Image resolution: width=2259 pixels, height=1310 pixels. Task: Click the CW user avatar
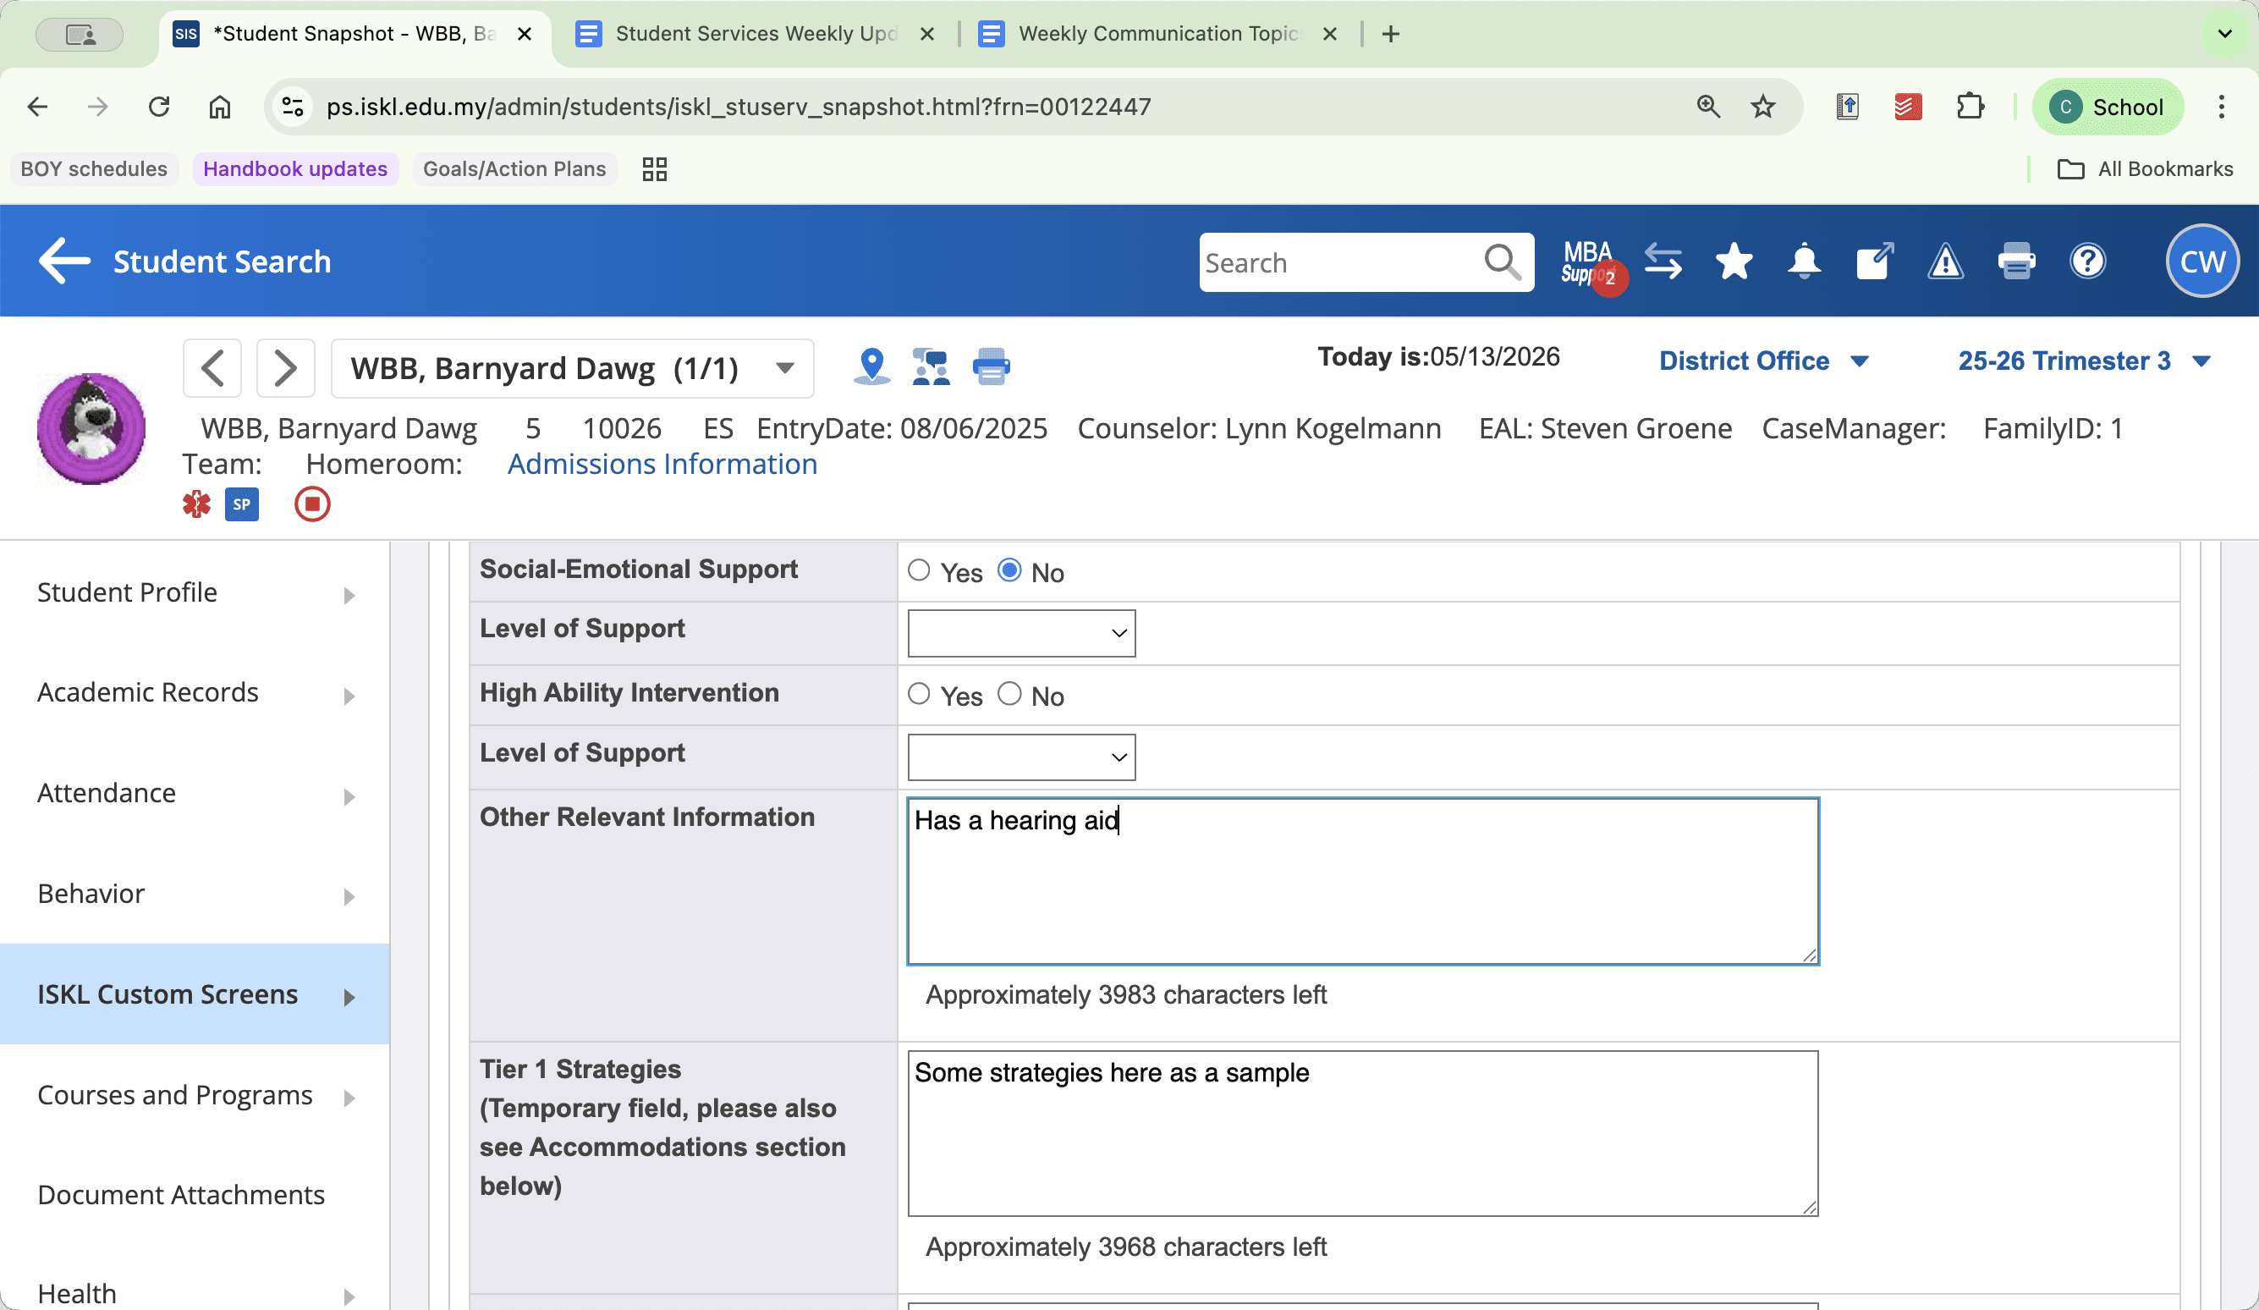pos(2202,261)
